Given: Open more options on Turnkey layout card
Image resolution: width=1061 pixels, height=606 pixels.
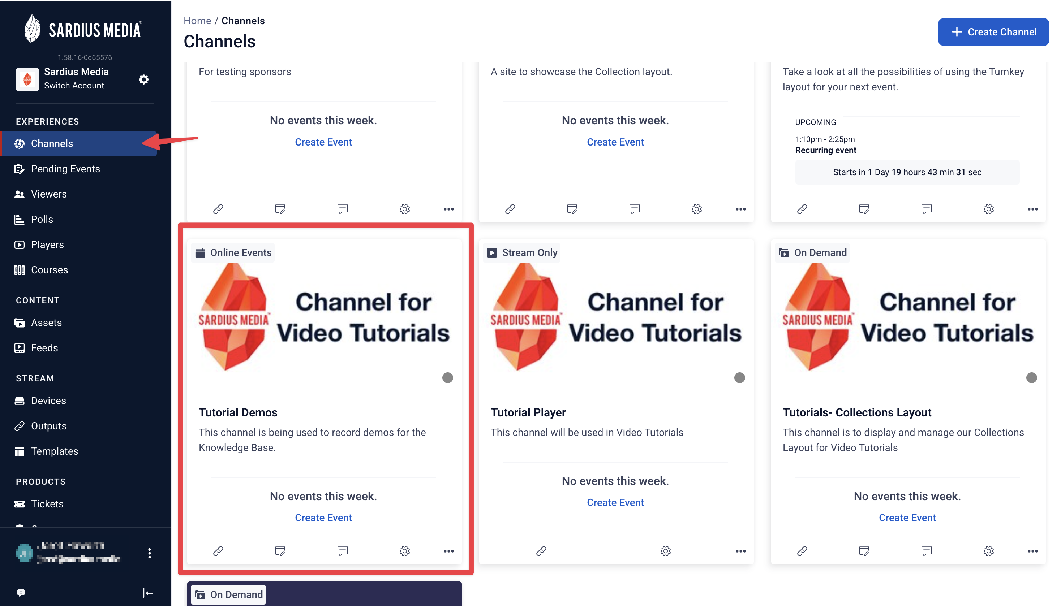Looking at the screenshot, I should (1032, 209).
